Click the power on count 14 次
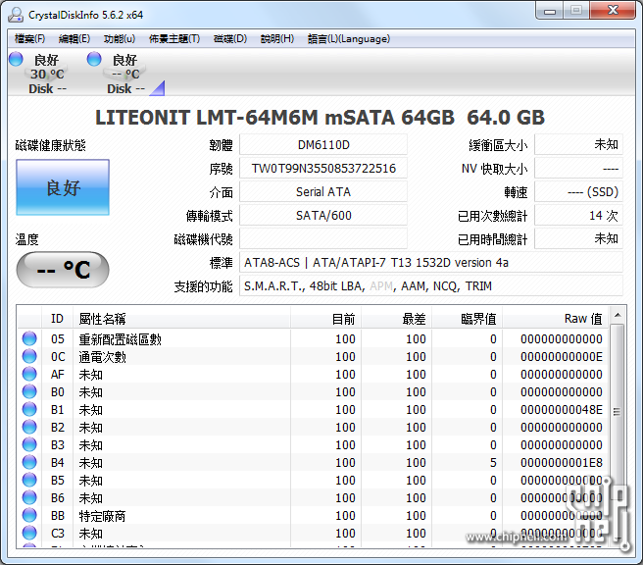The width and height of the screenshot is (643, 565). tap(578, 216)
